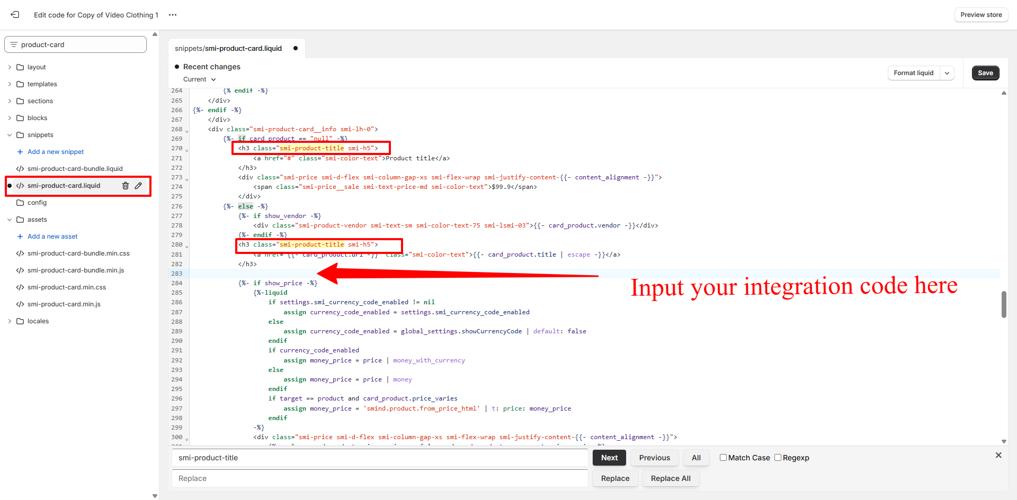Click the assets folder icon
The height and width of the screenshot is (500, 1017).
[x=20, y=220]
